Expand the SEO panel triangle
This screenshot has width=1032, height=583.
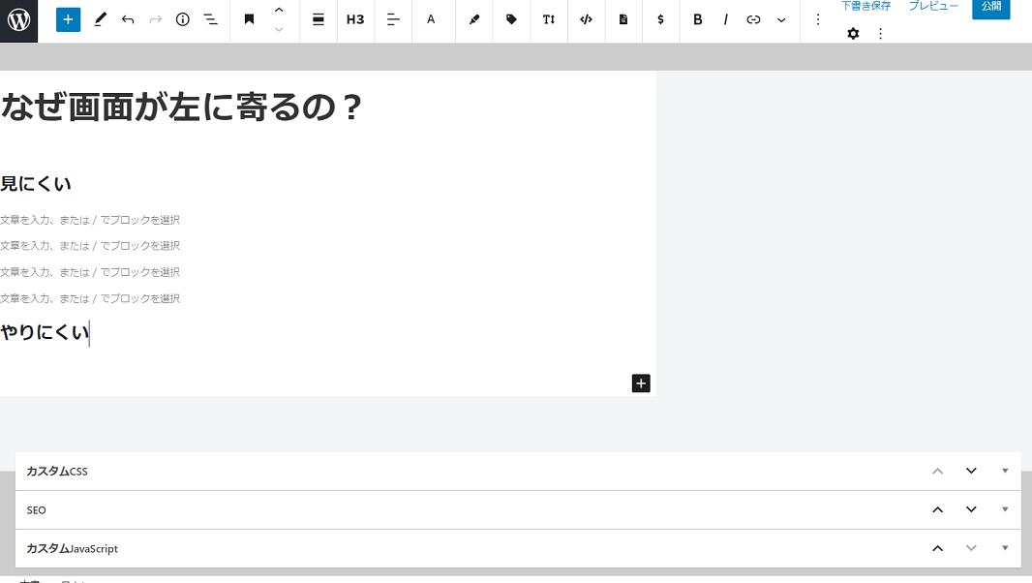pyautogui.click(x=1005, y=509)
